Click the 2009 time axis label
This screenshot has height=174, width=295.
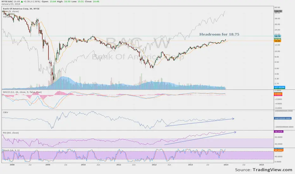pyautogui.click(x=48, y=165)
